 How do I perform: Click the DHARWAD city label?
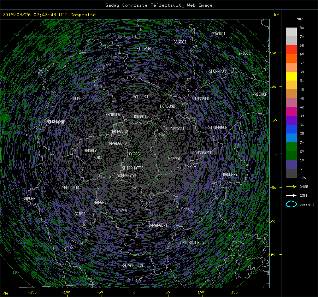[92, 151]
